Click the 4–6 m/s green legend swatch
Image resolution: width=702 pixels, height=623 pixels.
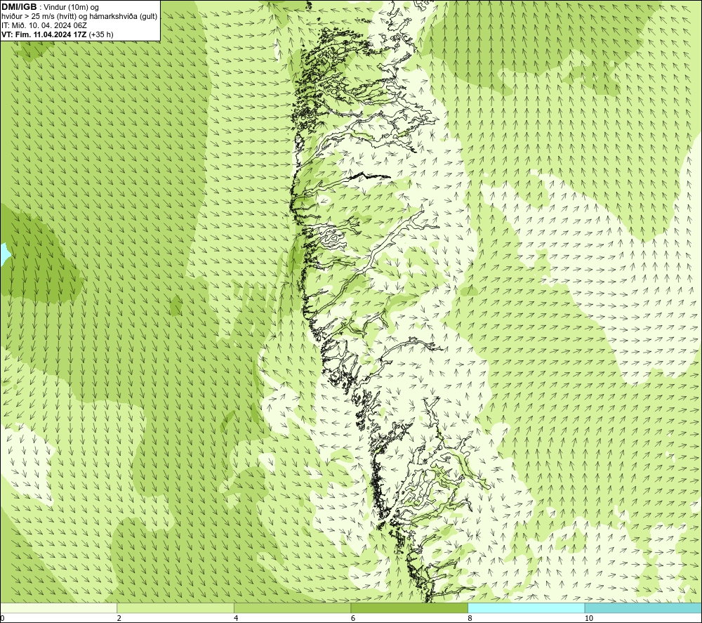point(292,608)
